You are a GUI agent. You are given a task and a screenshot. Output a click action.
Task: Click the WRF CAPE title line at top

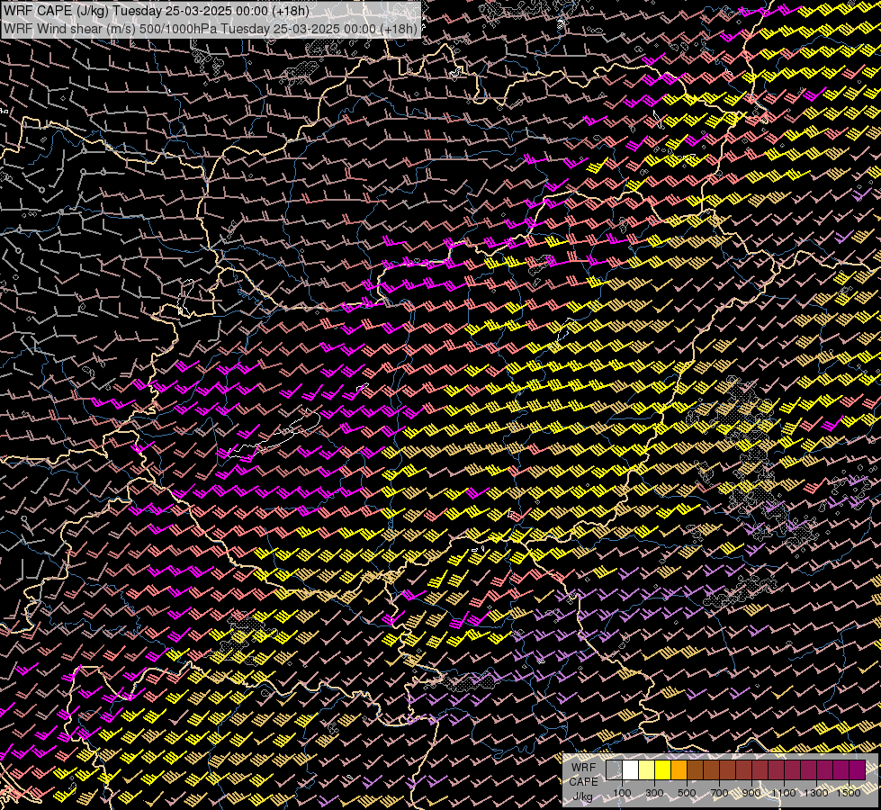click(157, 11)
